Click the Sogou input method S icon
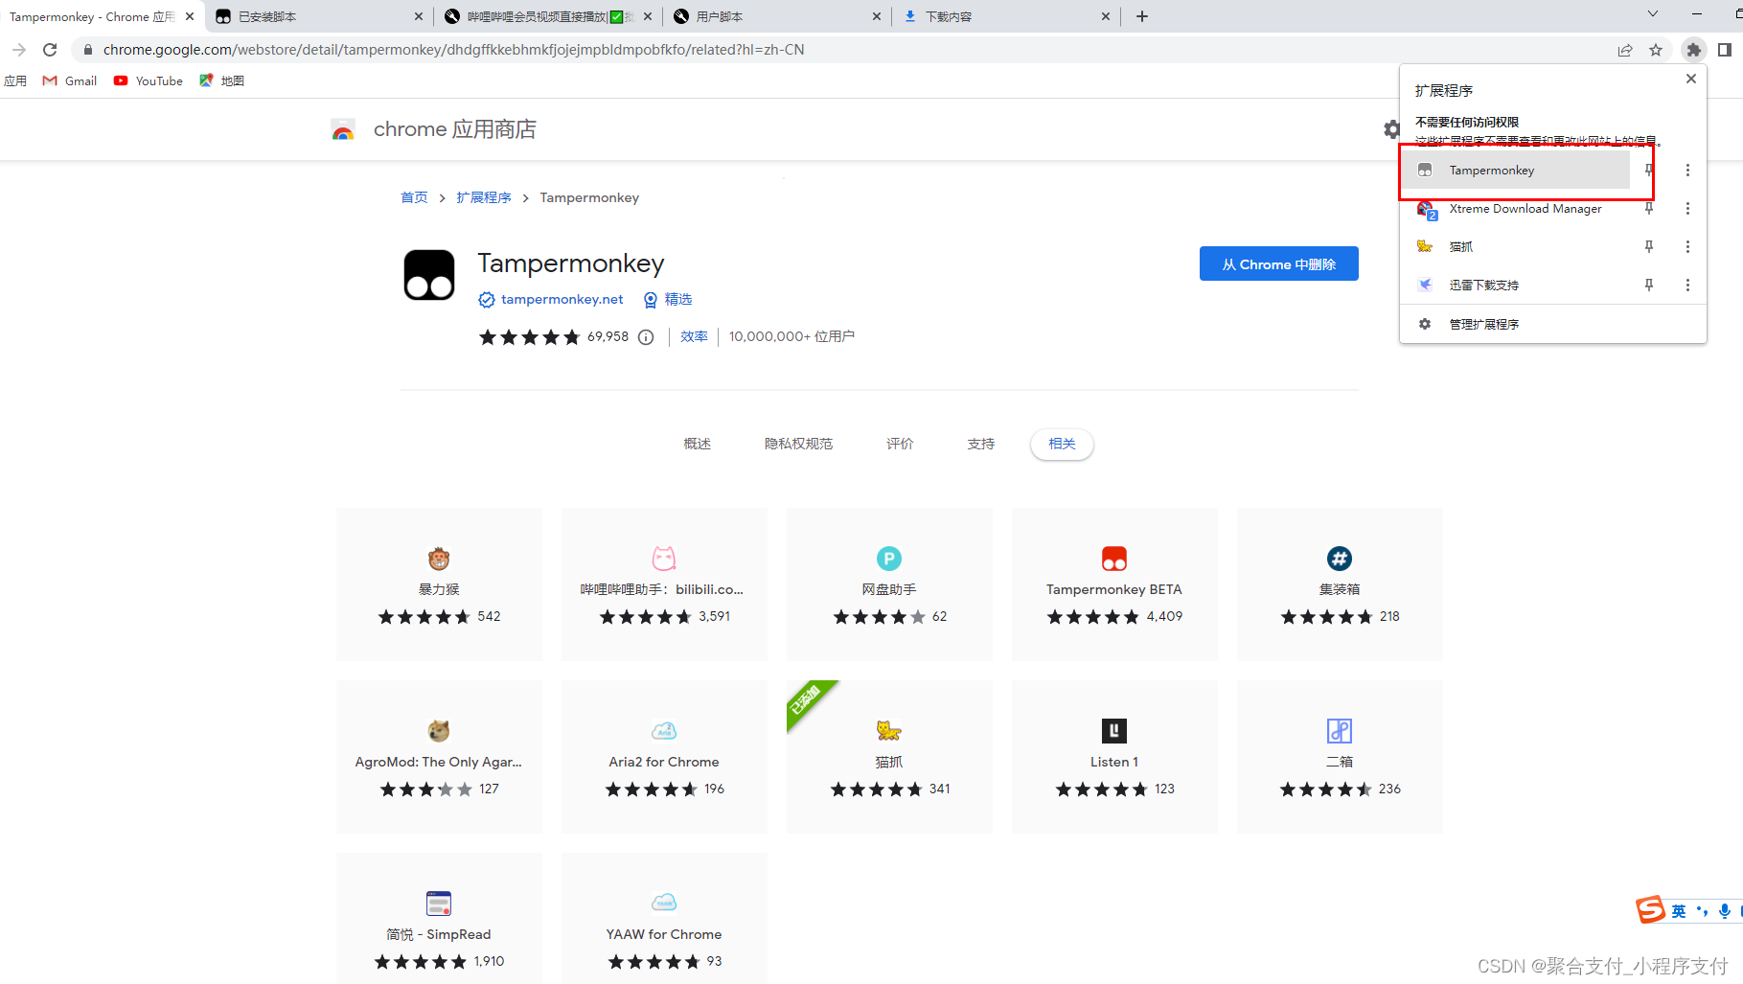Screen dimensions: 1743x984 tap(1650, 909)
